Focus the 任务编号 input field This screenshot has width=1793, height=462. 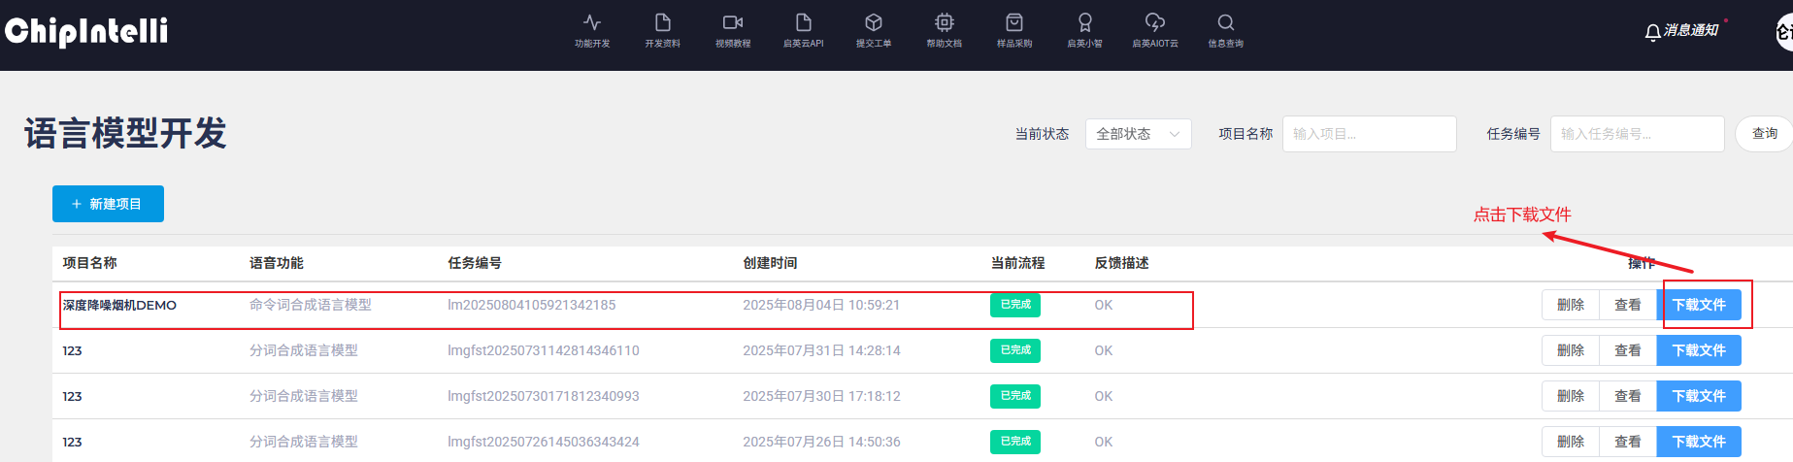click(1637, 134)
